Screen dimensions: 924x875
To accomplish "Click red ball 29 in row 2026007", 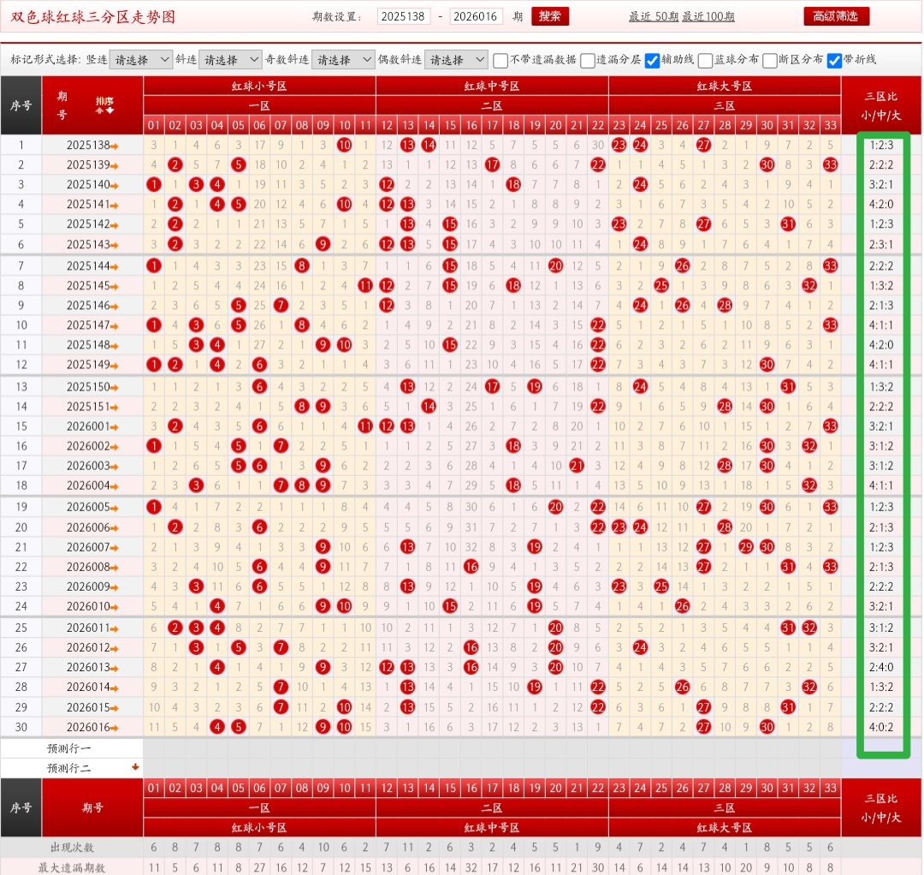I will tap(746, 546).
